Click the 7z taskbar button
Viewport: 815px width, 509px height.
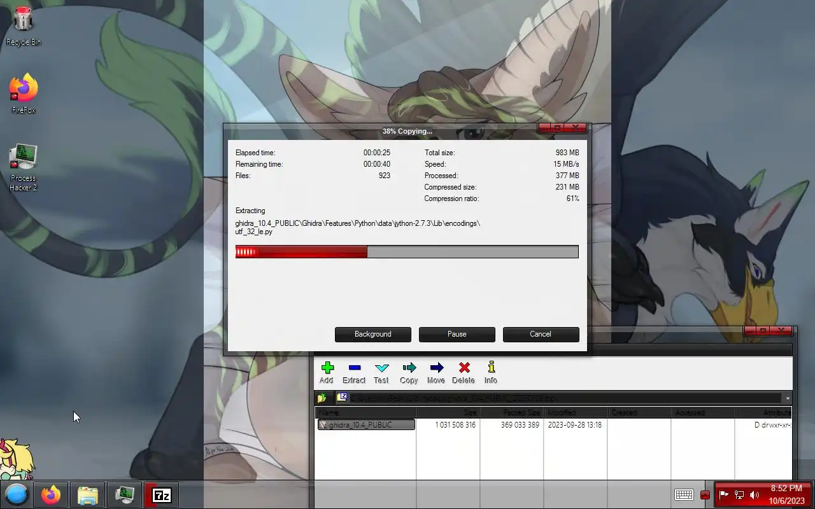(161, 494)
